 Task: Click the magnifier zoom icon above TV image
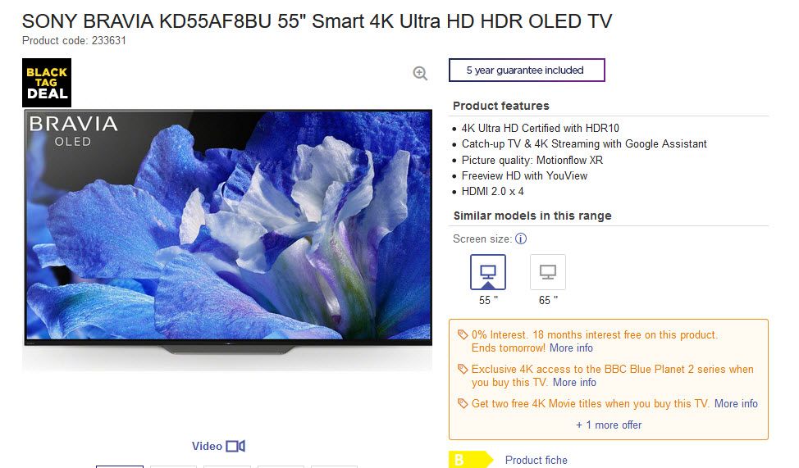tap(420, 73)
